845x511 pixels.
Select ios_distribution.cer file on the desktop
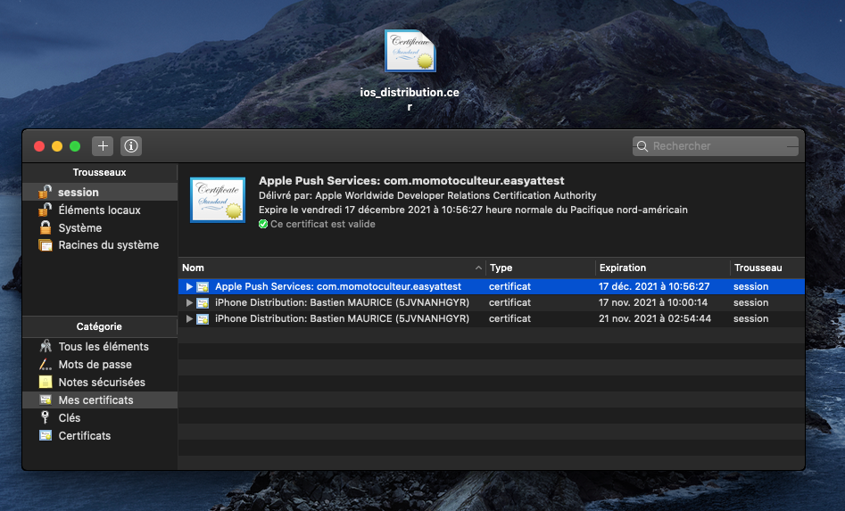pos(410,51)
